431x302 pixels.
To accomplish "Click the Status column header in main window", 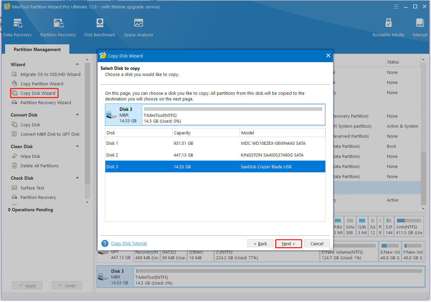I will (x=403, y=62).
